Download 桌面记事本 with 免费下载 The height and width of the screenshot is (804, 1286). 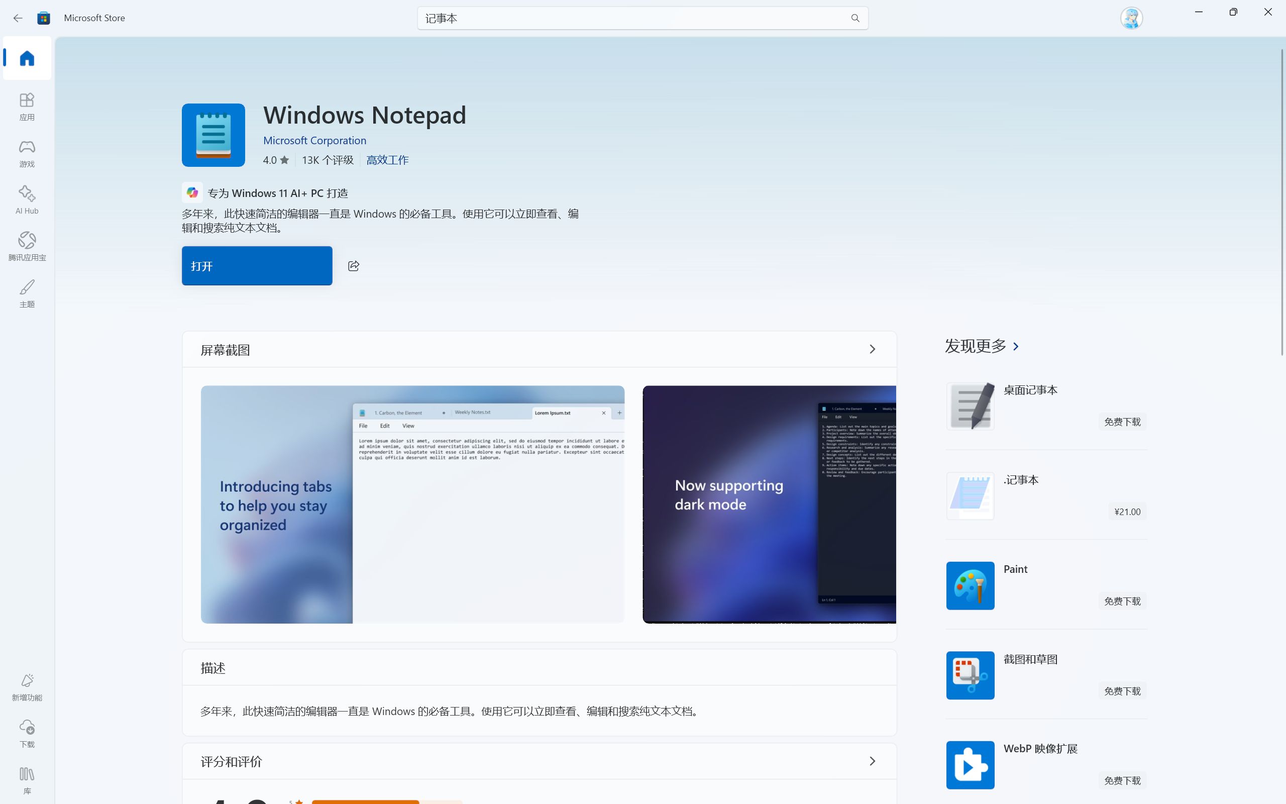point(1122,422)
